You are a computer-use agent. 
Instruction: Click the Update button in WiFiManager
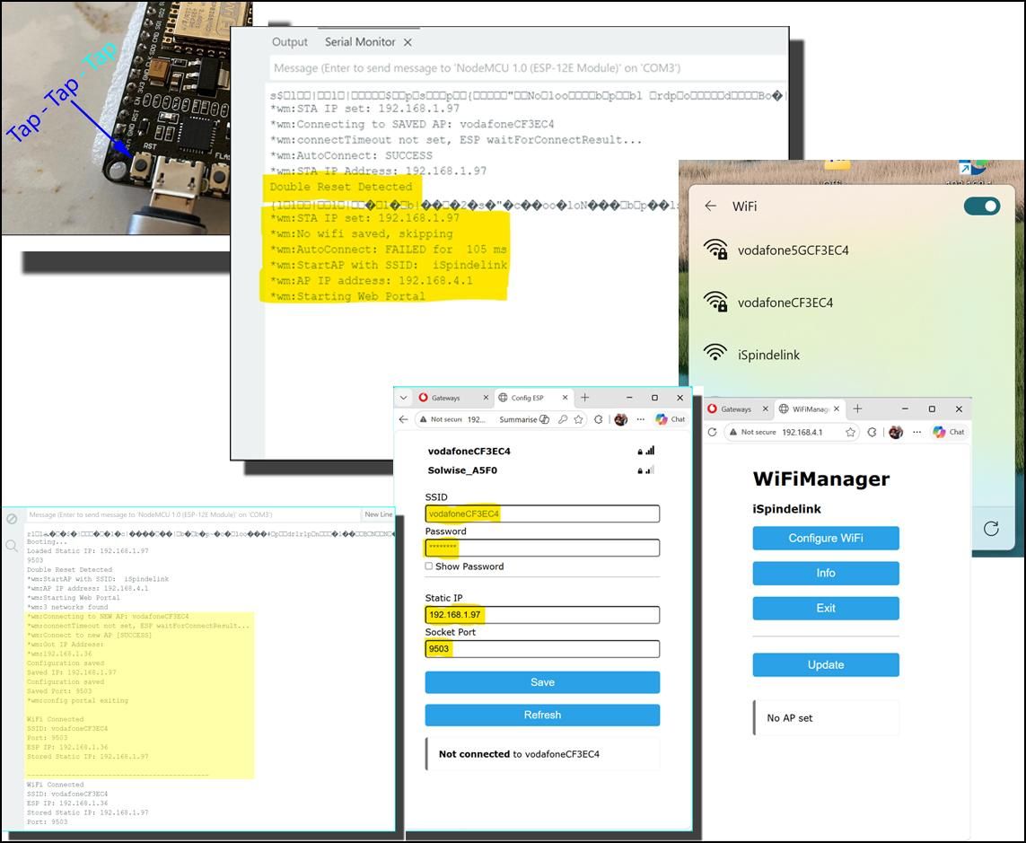coord(826,665)
